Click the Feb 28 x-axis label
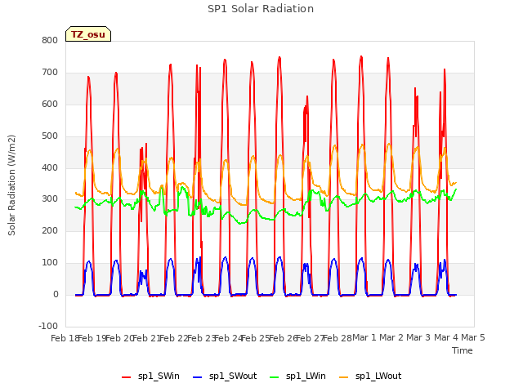 point(337,338)
